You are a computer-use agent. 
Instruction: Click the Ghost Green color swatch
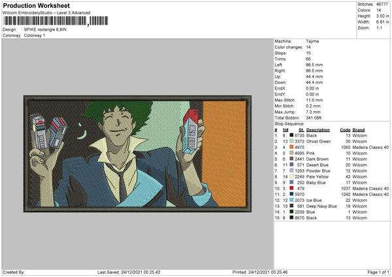click(291, 140)
